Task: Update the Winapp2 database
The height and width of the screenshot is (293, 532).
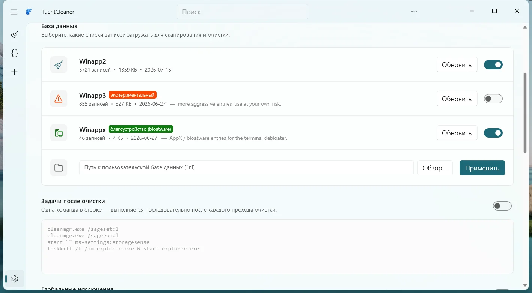Action: tap(457, 65)
